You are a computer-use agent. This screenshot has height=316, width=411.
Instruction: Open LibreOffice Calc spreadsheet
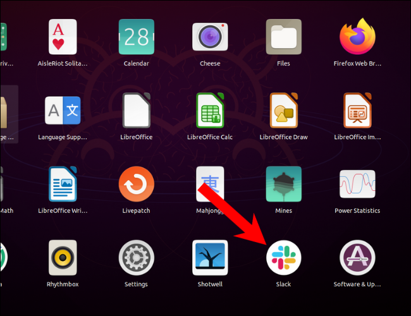pyautogui.click(x=210, y=111)
